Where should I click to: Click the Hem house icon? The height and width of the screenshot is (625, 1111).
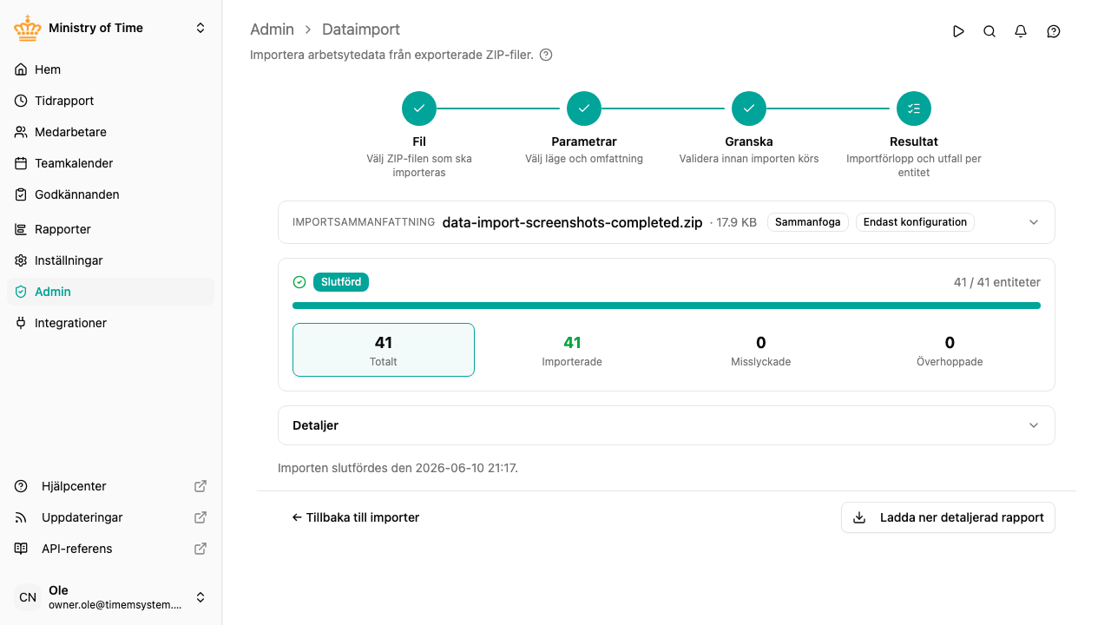(21, 69)
